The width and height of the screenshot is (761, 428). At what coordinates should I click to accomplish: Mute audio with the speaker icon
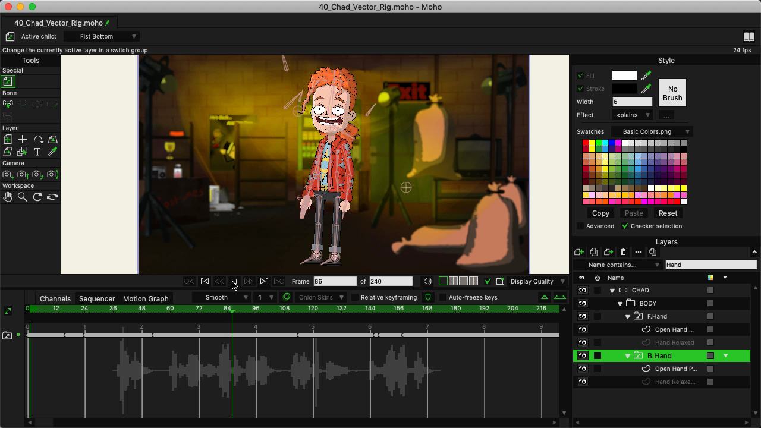pos(427,281)
